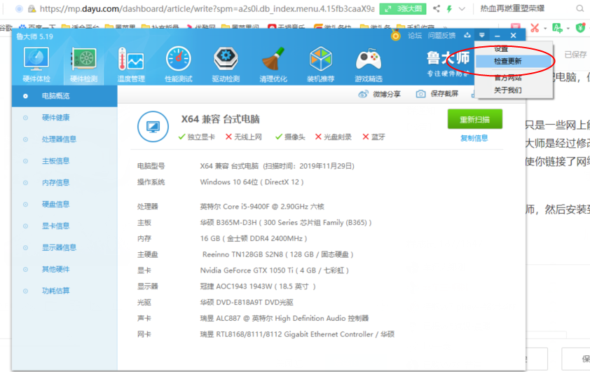Click sound card value 瑞昱 ALC887
The height and width of the screenshot is (372, 590).
point(284,319)
